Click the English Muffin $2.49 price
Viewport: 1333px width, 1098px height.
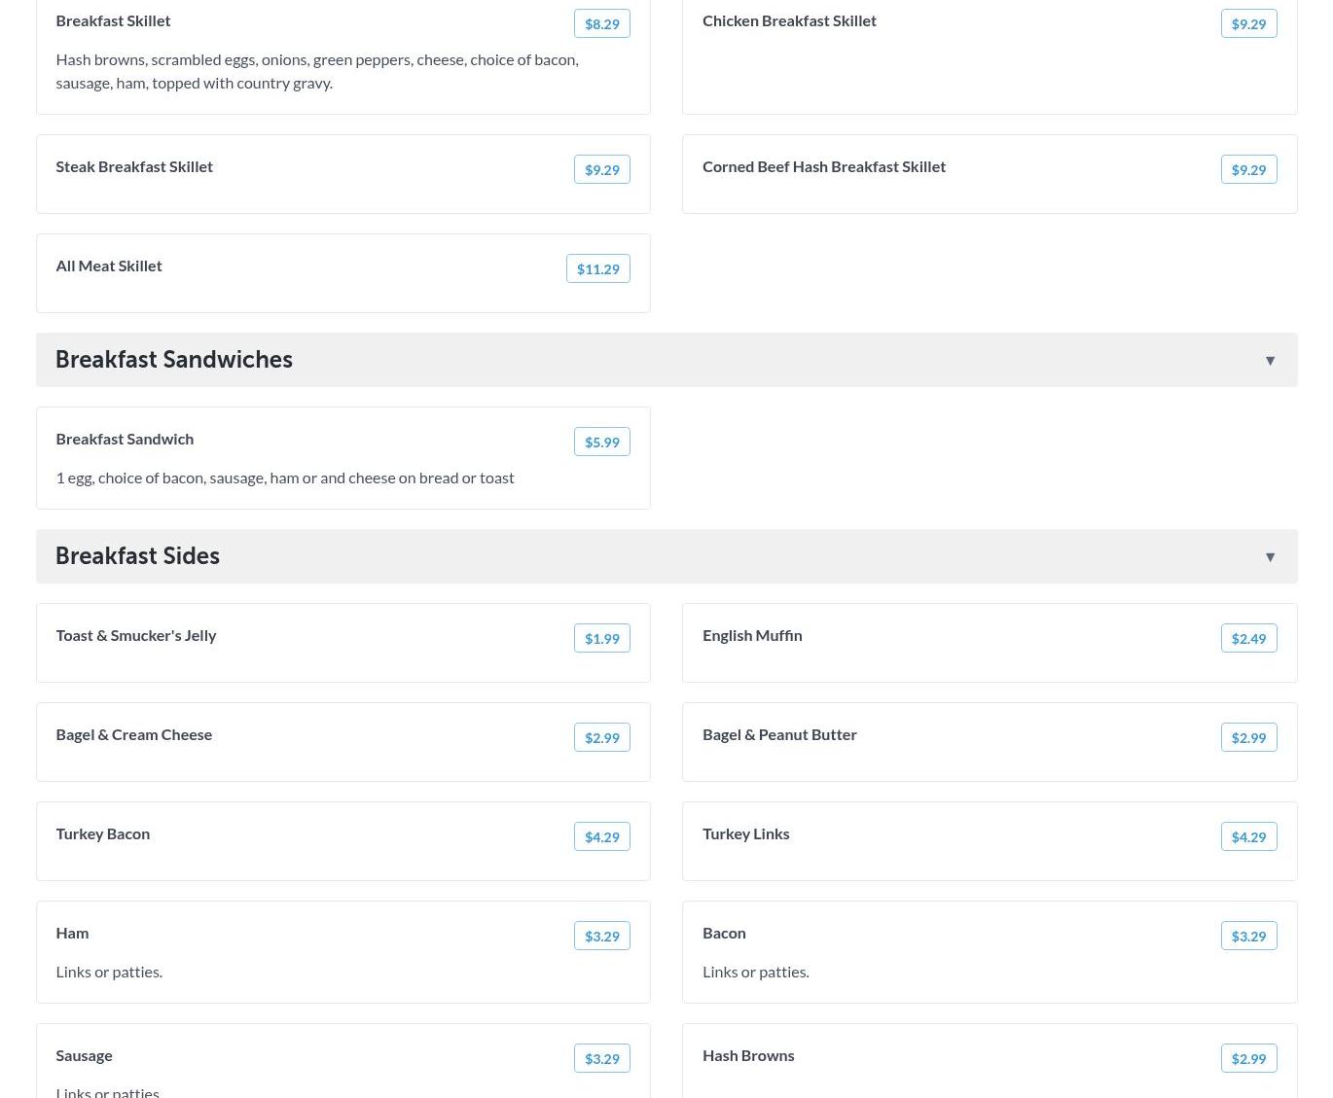[x=1248, y=638]
